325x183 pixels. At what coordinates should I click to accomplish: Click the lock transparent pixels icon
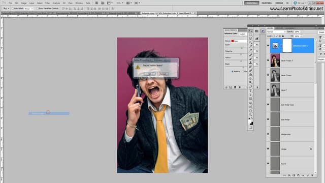coord(274,36)
